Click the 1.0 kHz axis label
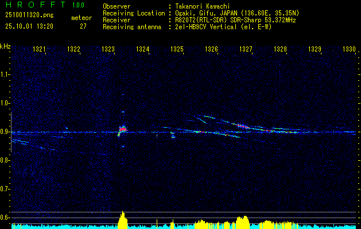The height and width of the screenshot is (229, 361). tap(5, 104)
